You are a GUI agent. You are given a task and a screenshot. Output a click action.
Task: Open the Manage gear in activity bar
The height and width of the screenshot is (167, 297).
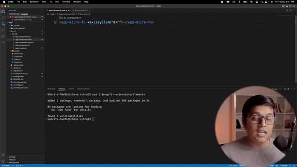pyautogui.click(x=3, y=161)
